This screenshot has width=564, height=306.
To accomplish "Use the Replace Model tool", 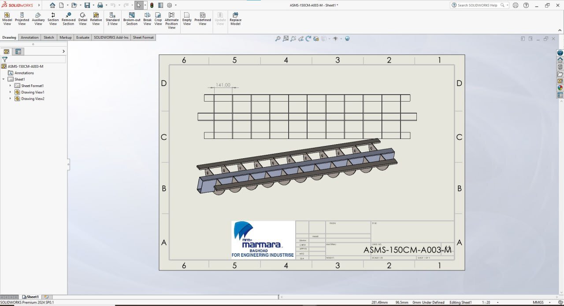I will coord(235,19).
